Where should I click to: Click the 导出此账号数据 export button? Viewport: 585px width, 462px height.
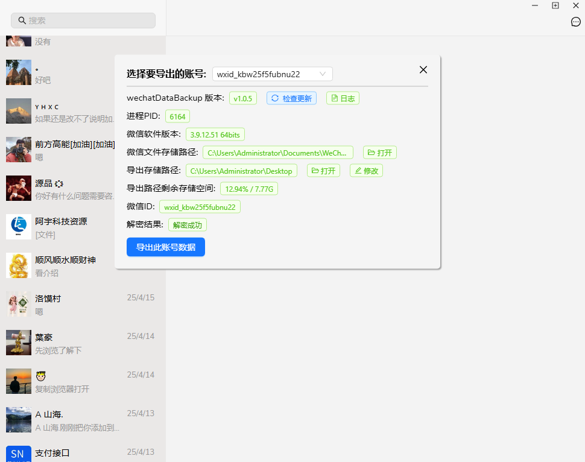click(x=165, y=247)
